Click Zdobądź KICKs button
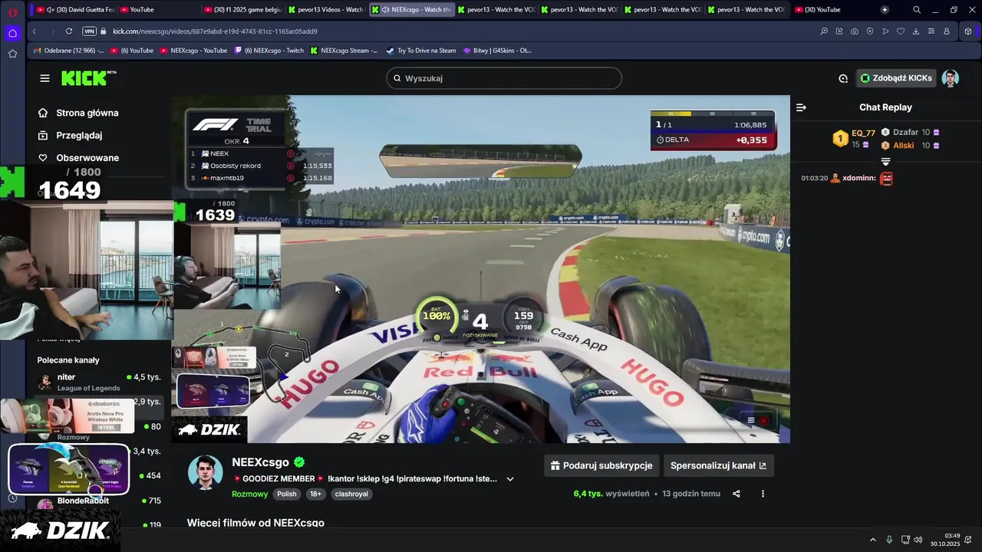The image size is (982, 552). point(896,78)
